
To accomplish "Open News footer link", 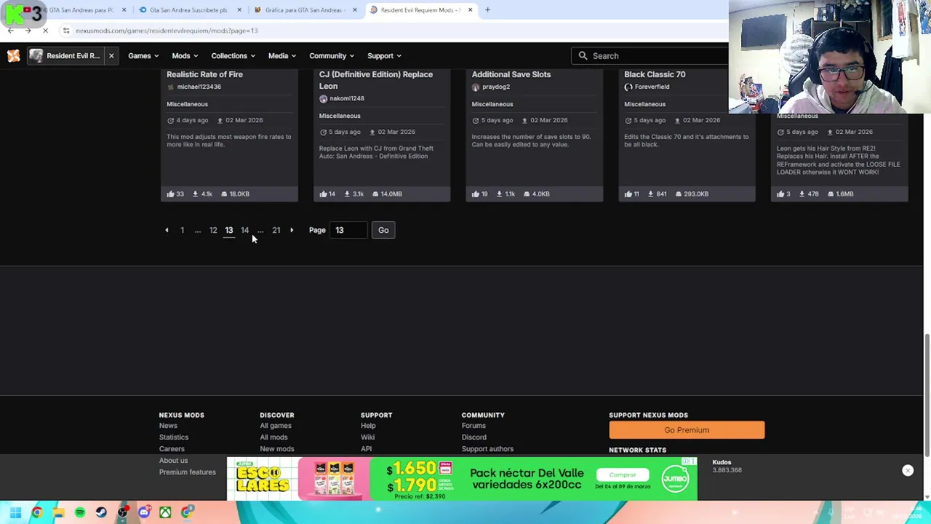I will 168,426.
